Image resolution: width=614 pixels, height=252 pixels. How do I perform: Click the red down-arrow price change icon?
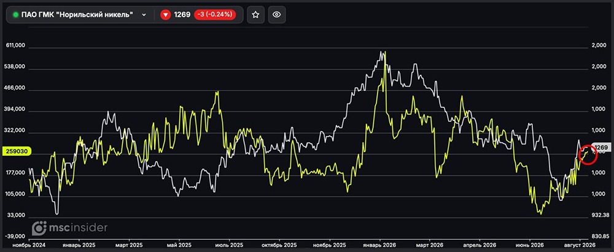[166, 15]
